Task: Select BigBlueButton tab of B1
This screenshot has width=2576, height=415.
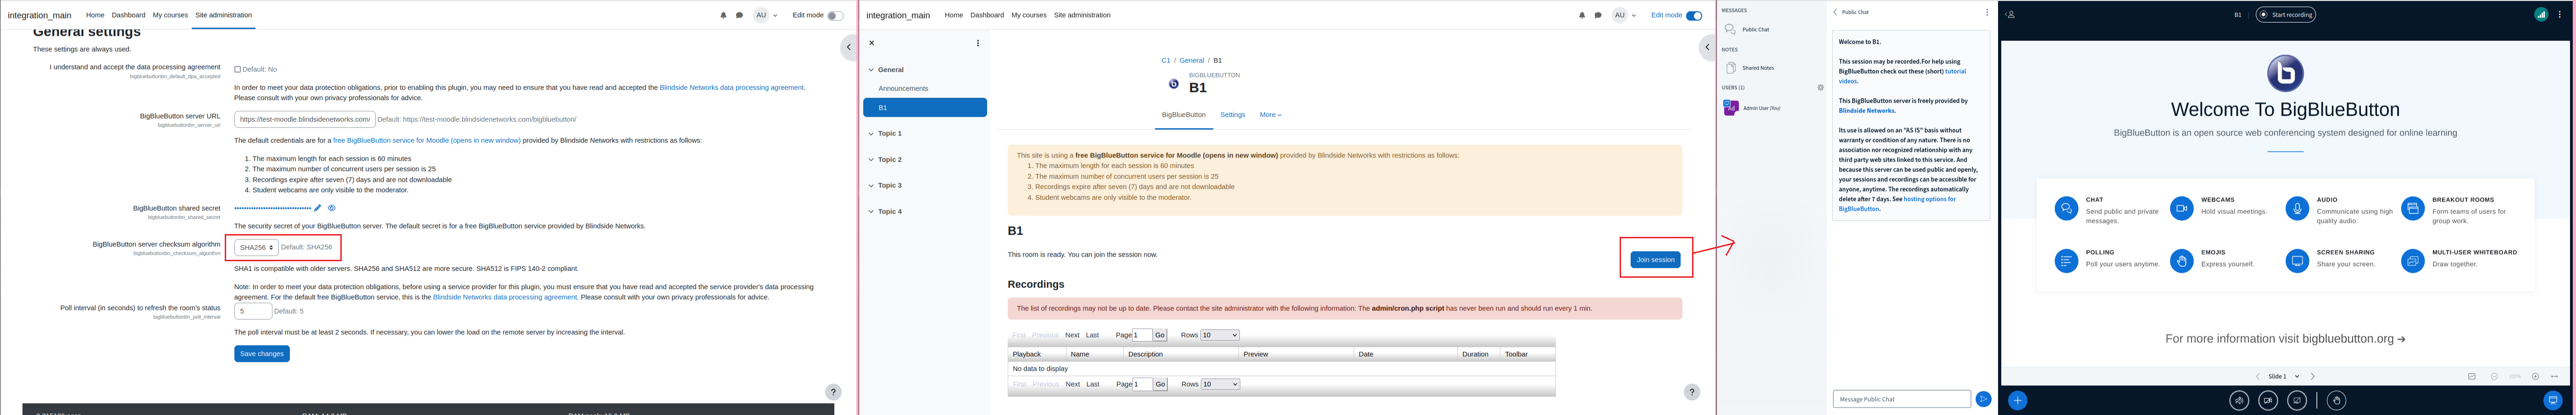Action: point(1184,115)
